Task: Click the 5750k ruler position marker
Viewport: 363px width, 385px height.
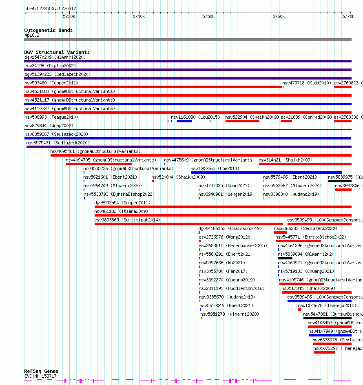Action: tap(208, 16)
